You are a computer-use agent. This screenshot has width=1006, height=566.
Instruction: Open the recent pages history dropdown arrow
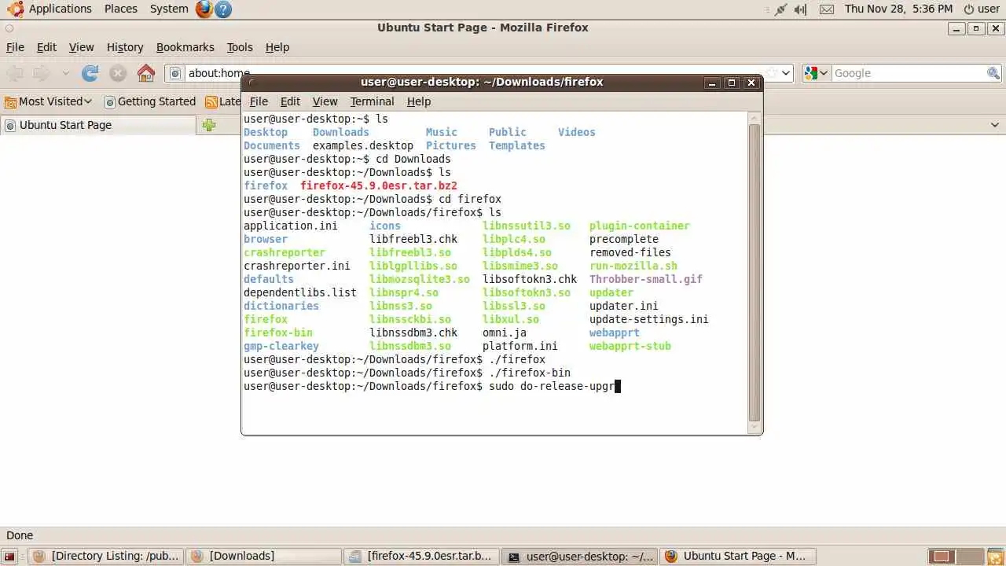pyautogui.click(x=65, y=73)
